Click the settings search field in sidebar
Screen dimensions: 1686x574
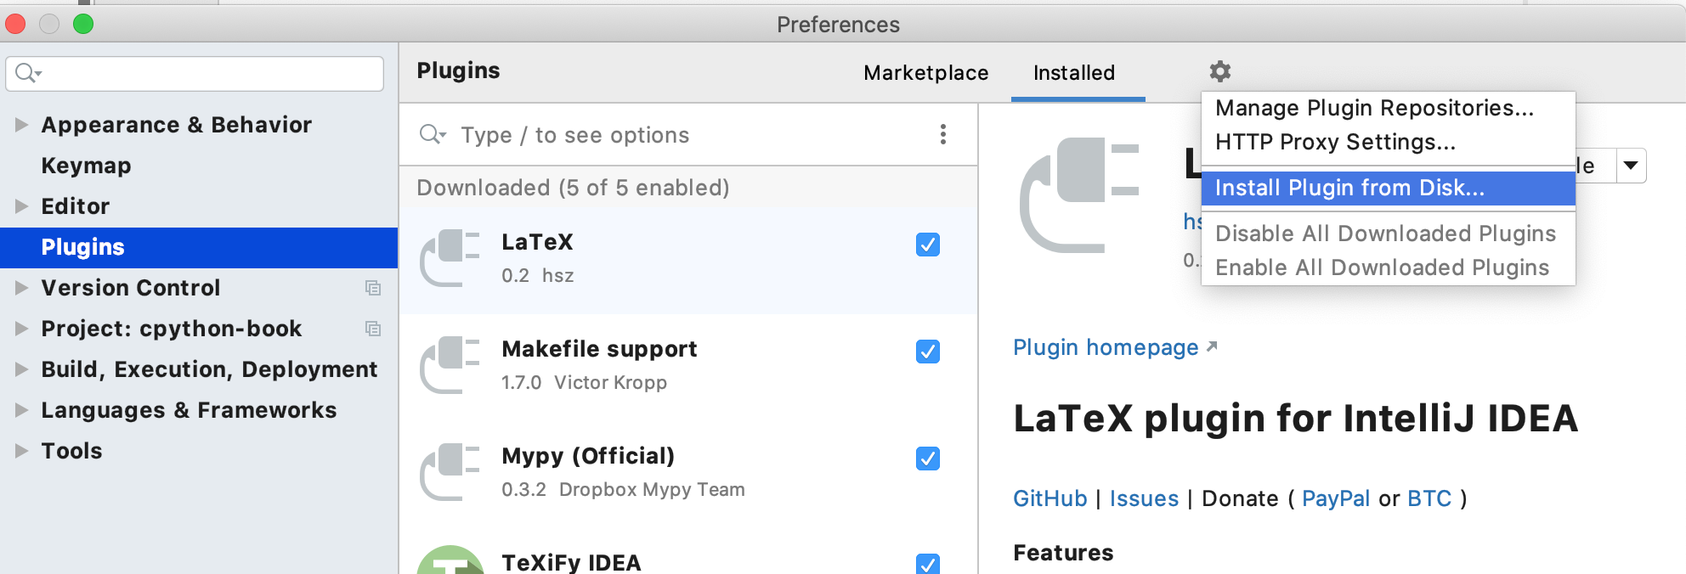195,74
